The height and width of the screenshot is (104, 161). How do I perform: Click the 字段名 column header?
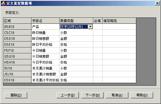(46, 21)
